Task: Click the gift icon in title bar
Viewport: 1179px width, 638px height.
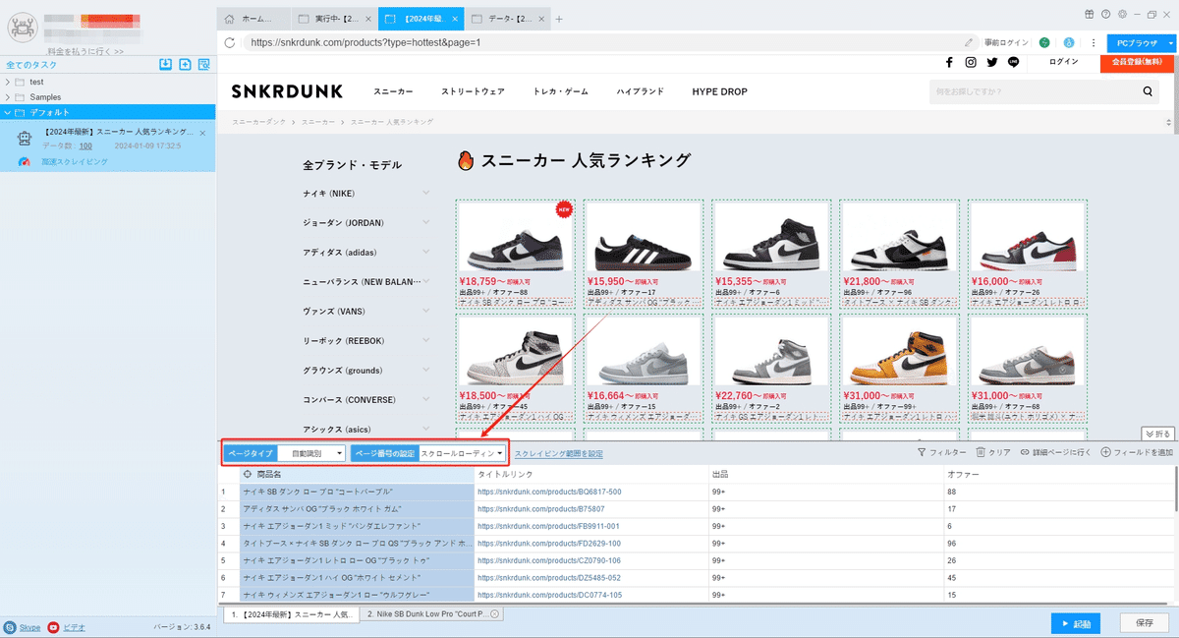Action: (x=1090, y=14)
